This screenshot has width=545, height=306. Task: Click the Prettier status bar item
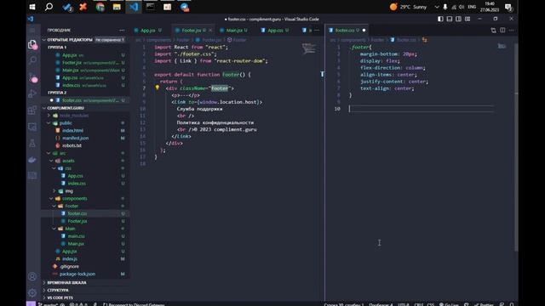(x=484, y=304)
